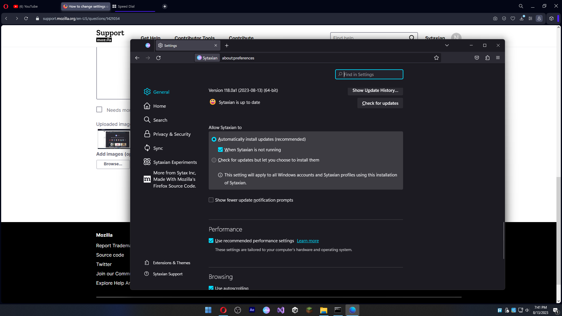Screen dimensions: 562x316
Task: Open Extensions & Themes
Action: tap(167, 263)
